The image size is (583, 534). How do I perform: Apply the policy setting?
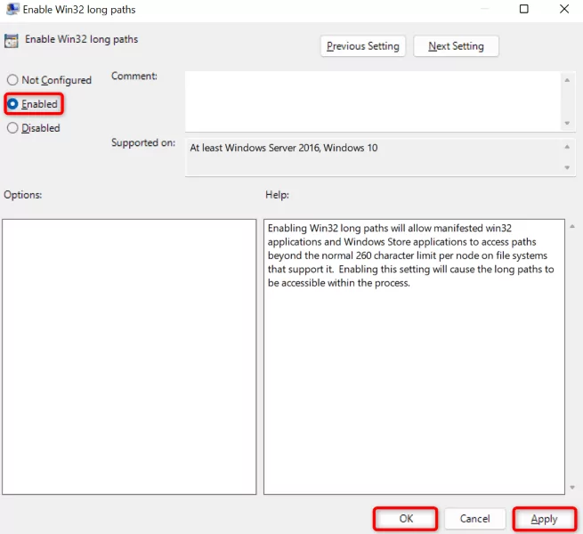click(543, 519)
